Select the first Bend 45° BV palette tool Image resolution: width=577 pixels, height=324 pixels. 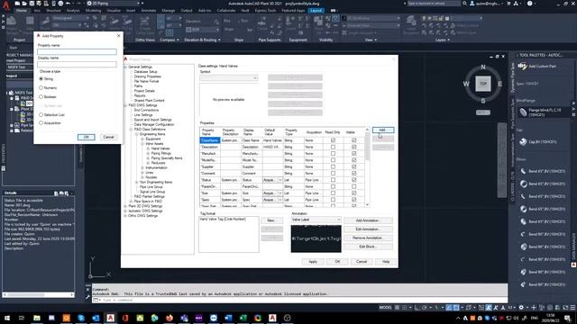542,171
